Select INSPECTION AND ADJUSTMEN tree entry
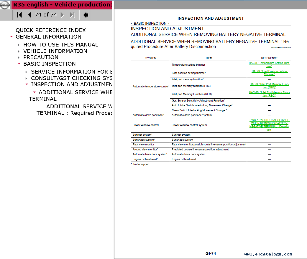307x259 pixels. click(71, 84)
